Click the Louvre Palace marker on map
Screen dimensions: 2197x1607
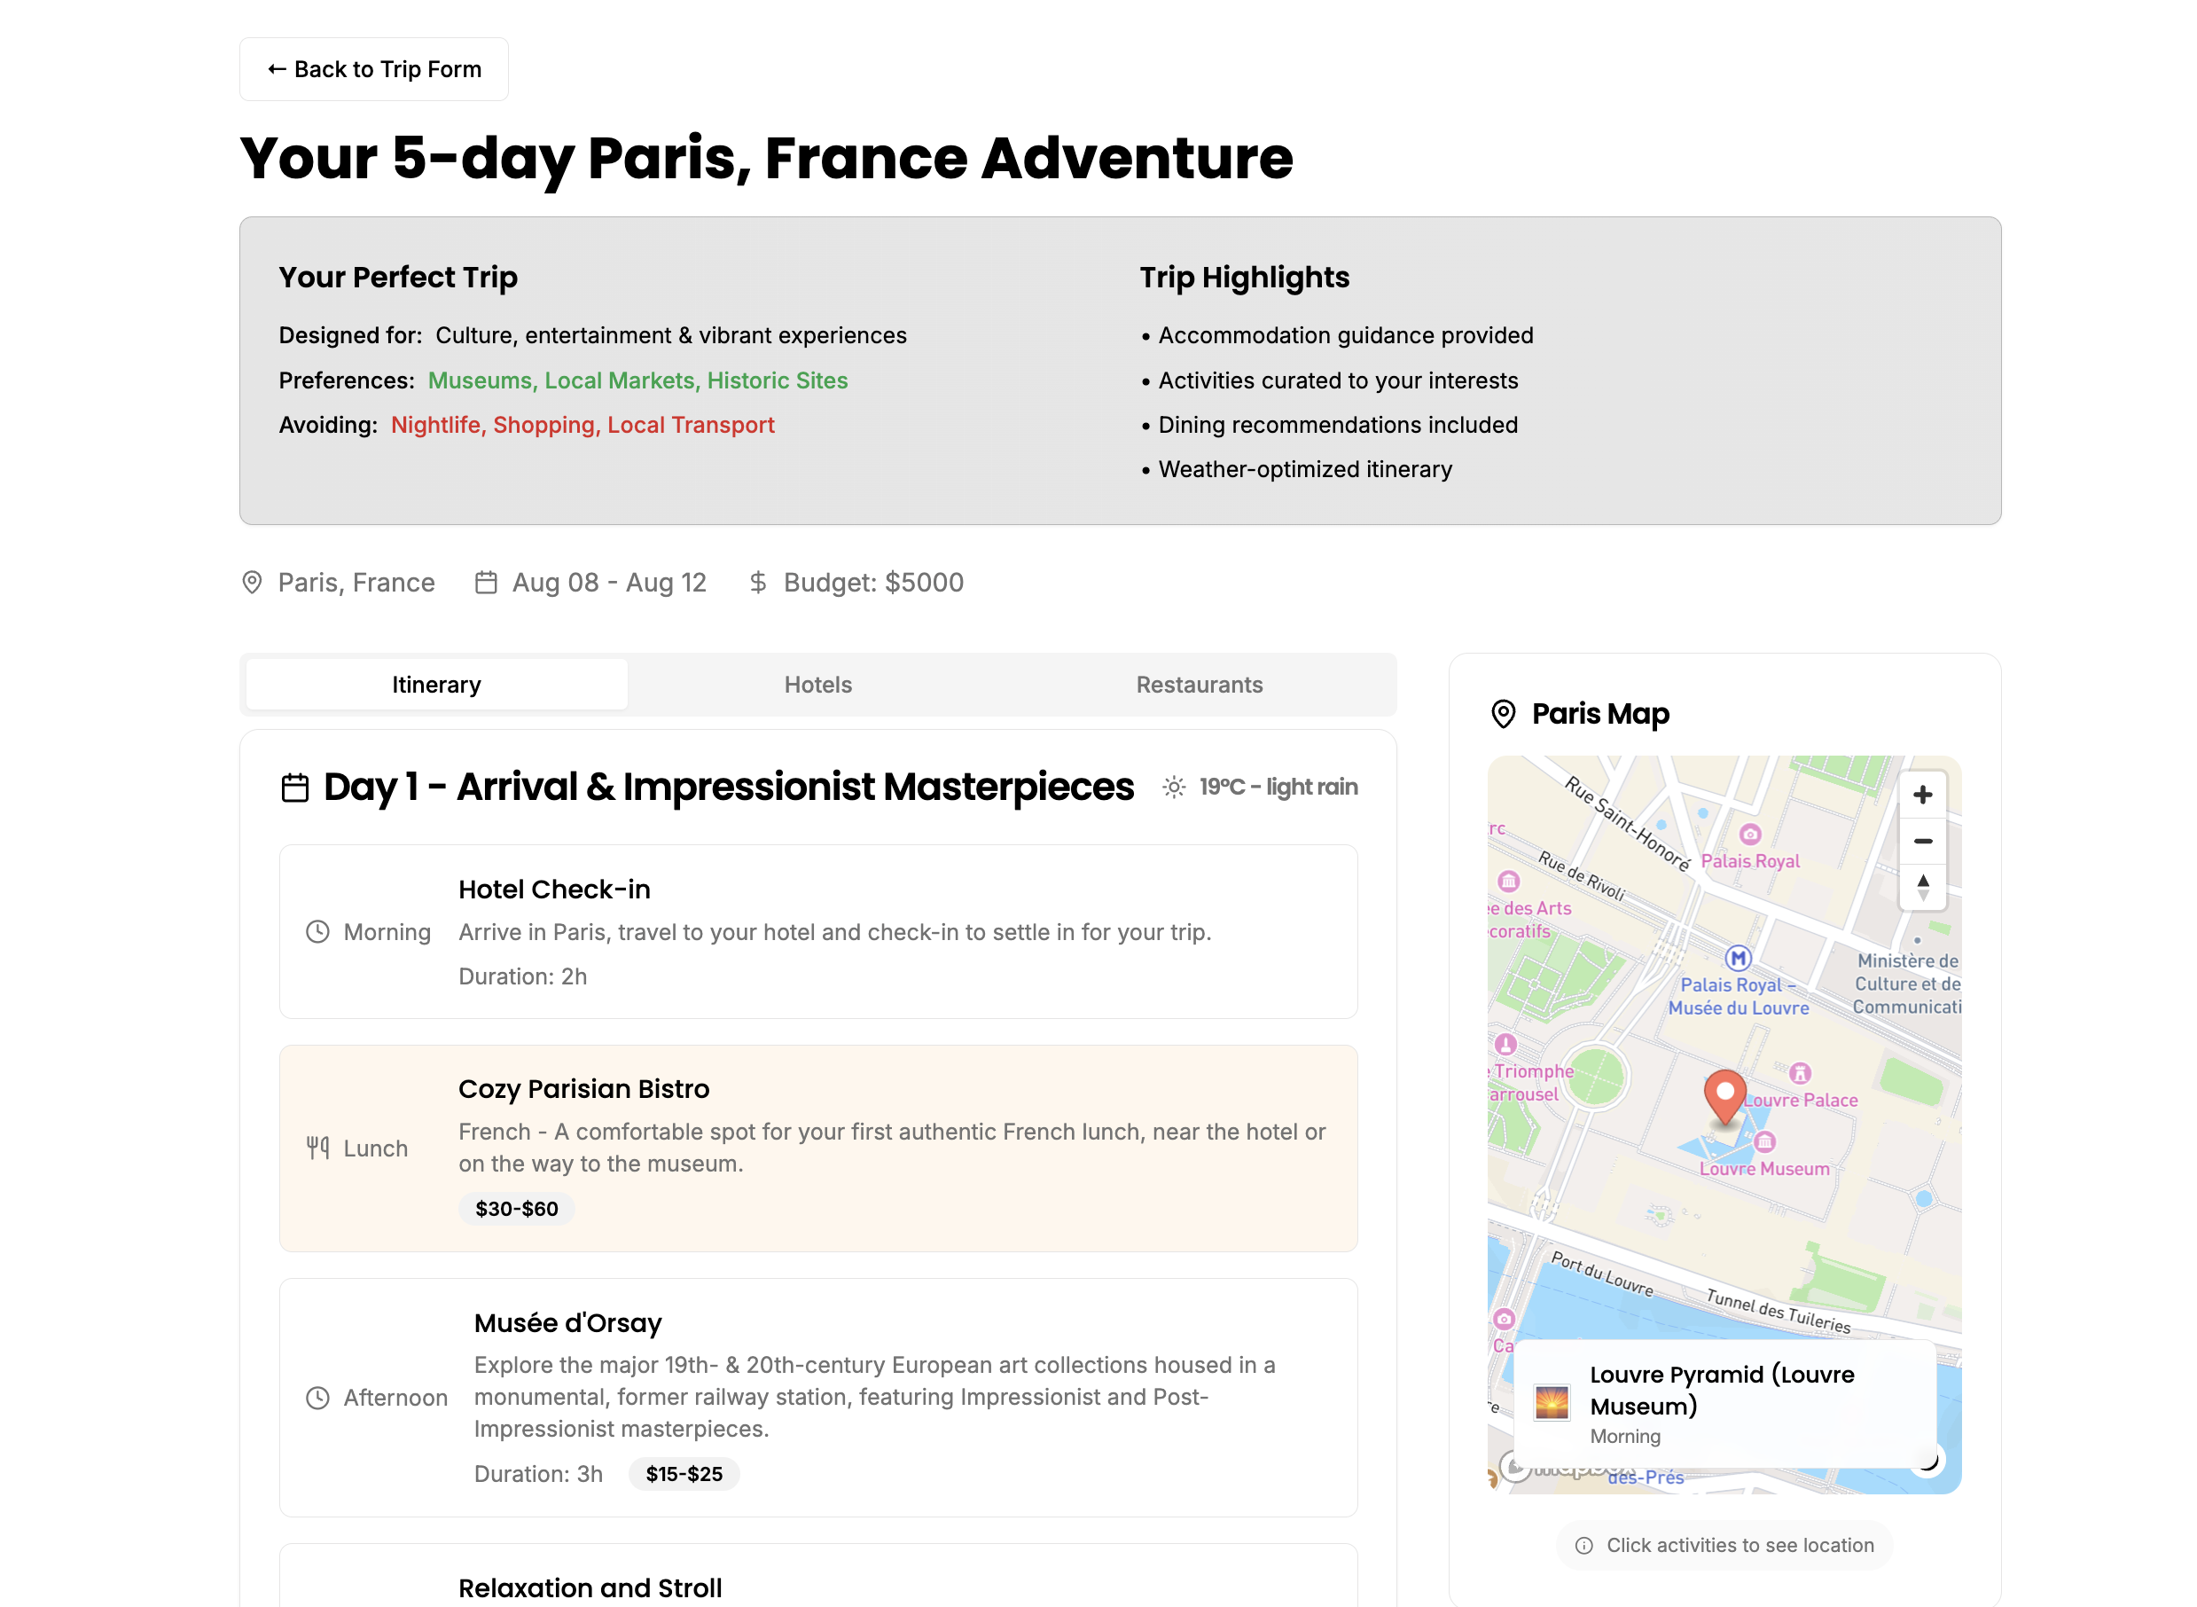click(x=1799, y=1073)
